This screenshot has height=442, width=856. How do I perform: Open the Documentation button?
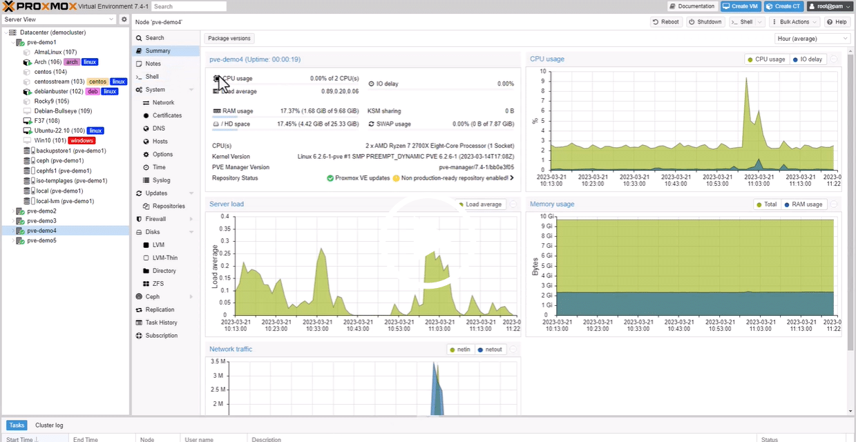coord(692,6)
